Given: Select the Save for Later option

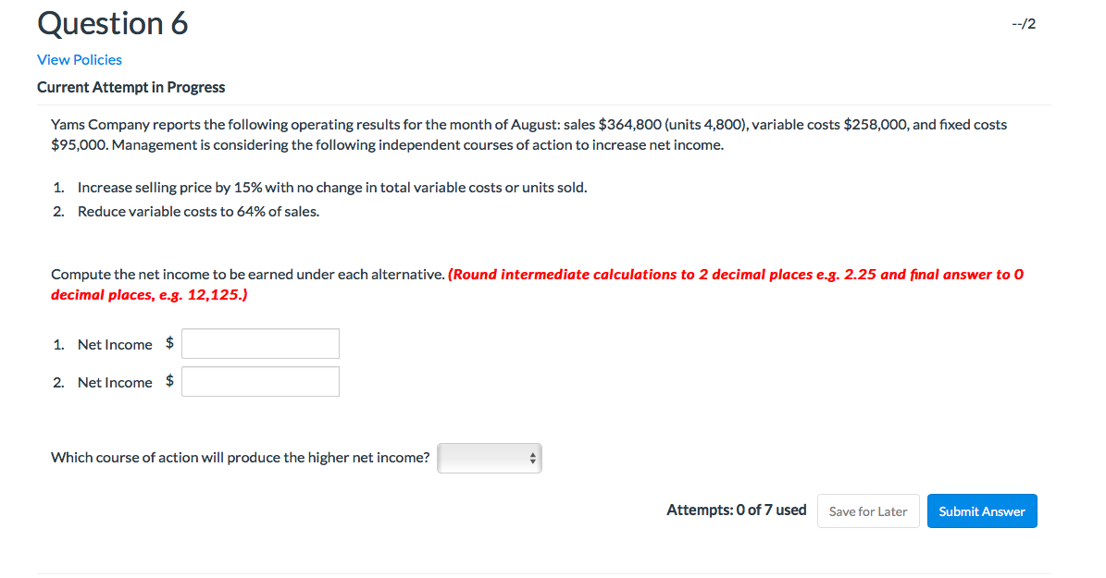Looking at the screenshot, I should (x=867, y=510).
